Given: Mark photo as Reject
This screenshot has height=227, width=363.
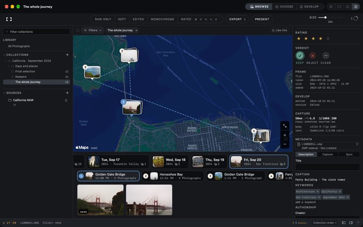Looking at the screenshot, I should [312, 55].
